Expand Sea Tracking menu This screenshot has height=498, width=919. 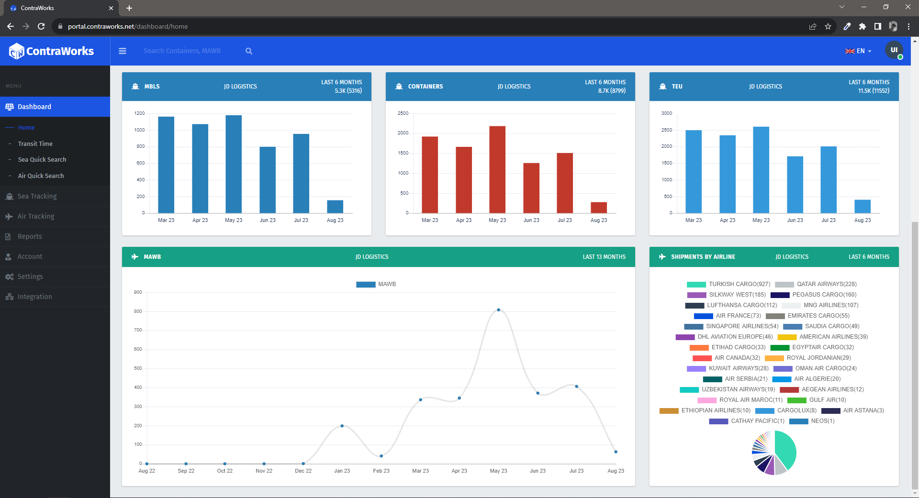click(x=55, y=196)
